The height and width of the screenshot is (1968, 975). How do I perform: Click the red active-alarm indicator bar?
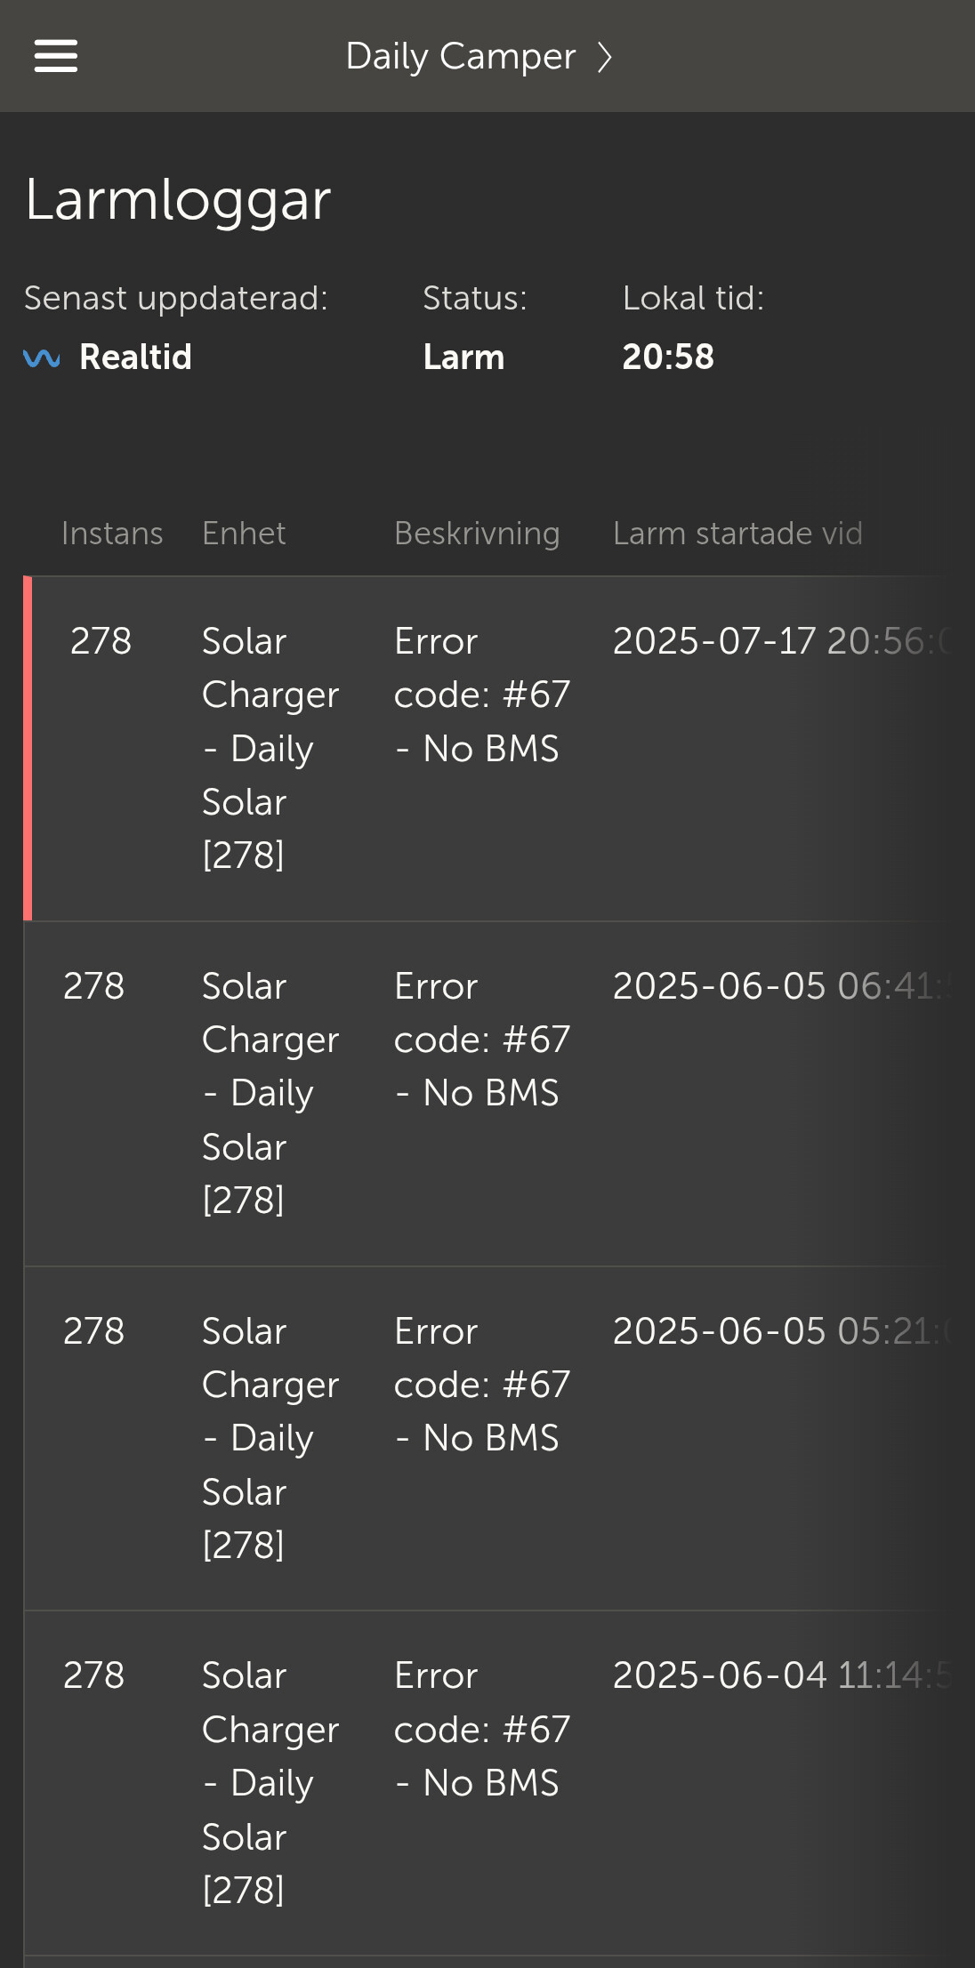(28, 748)
